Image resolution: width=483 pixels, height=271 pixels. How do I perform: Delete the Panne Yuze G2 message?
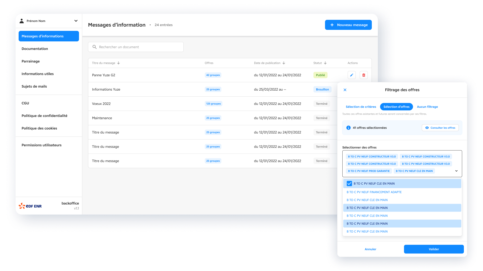pyautogui.click(x=364, y=75)
